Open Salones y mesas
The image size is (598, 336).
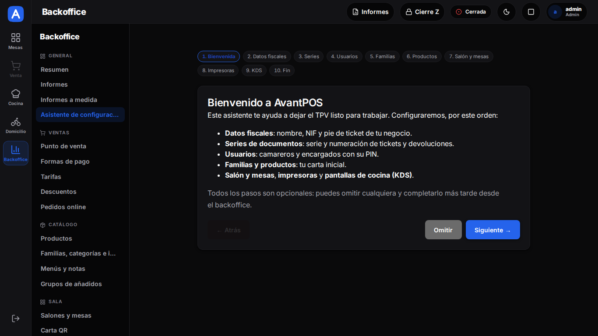(x=80, y=315)
